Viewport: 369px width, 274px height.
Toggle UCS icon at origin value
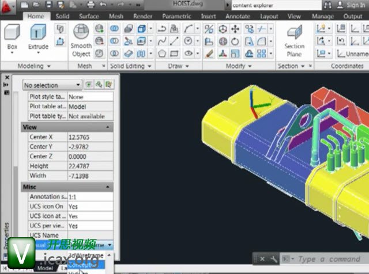point(90,216)
